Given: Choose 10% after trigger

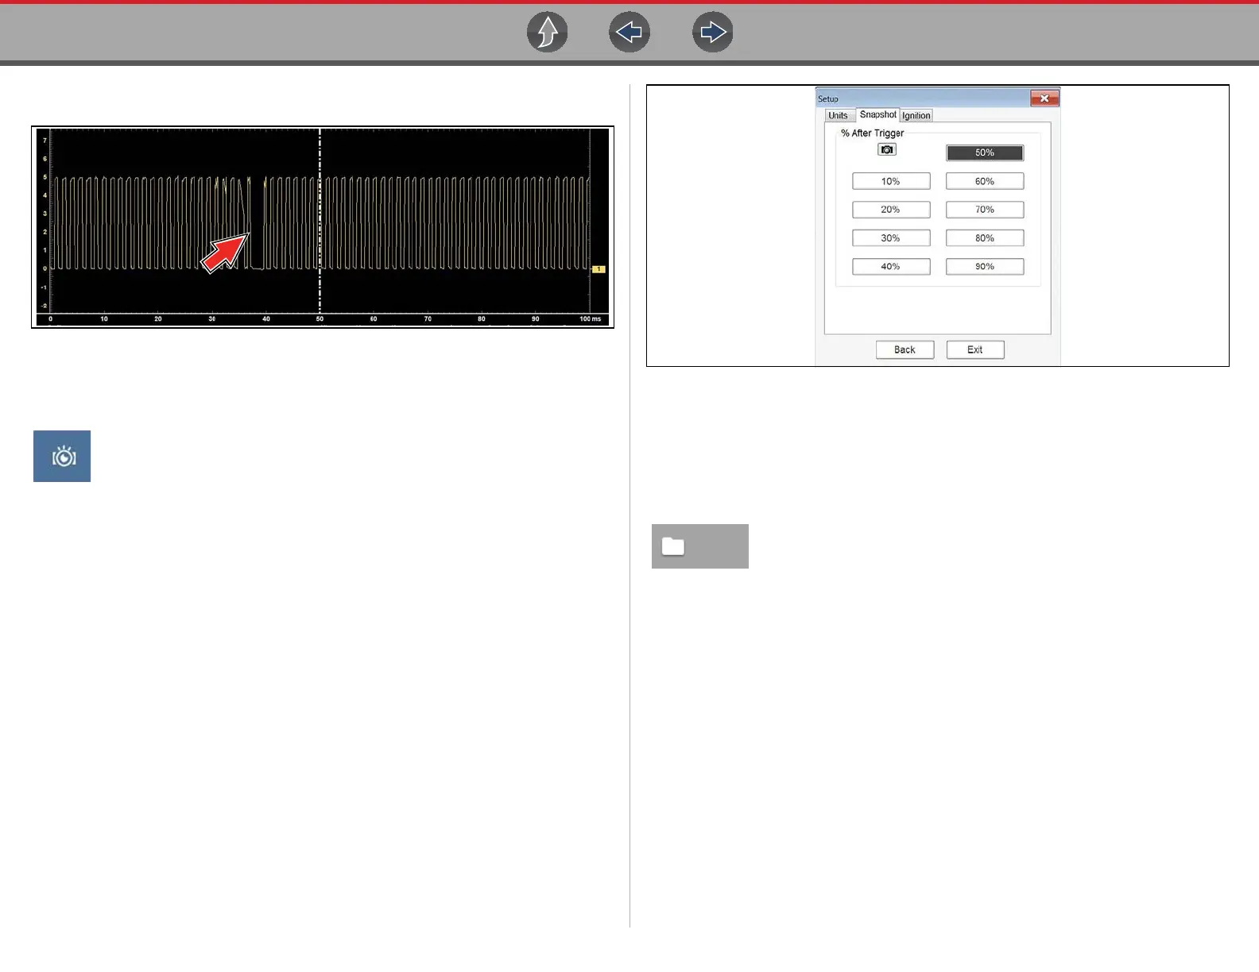Looking at the screenshot, I should tap(891, 181).
